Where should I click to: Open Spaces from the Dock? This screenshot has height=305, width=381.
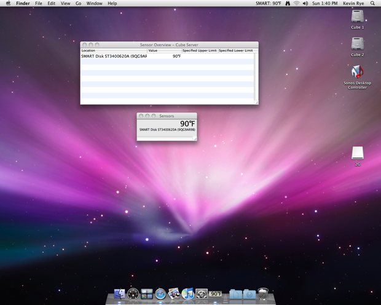tap(147, 294)
